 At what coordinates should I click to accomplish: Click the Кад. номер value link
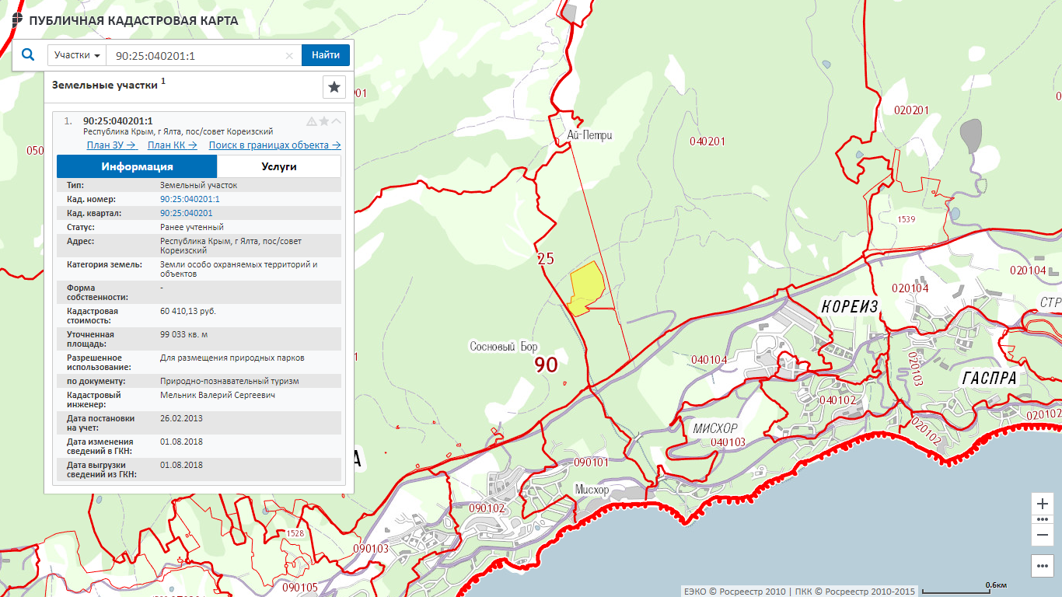(190, 199)
